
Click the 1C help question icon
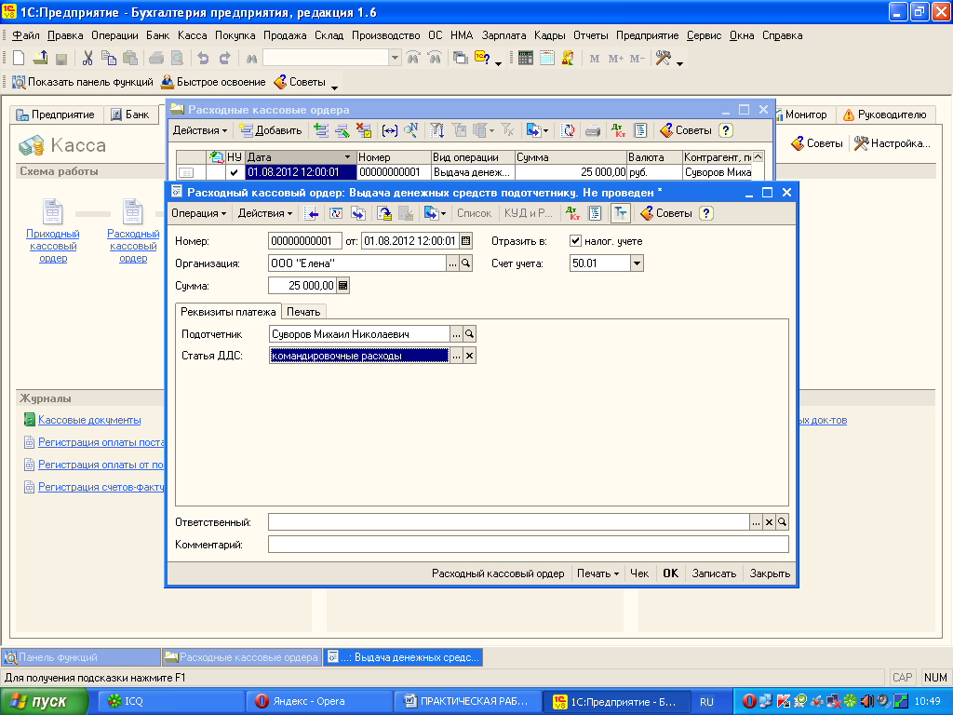483,59
